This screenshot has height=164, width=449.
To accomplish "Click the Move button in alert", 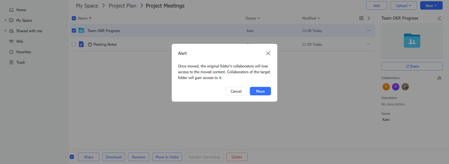I will point(260,91).
